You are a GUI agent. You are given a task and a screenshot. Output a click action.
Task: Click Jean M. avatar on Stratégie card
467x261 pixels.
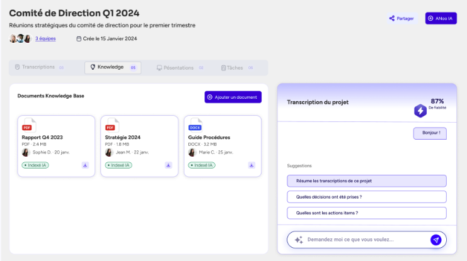[109, 152]
